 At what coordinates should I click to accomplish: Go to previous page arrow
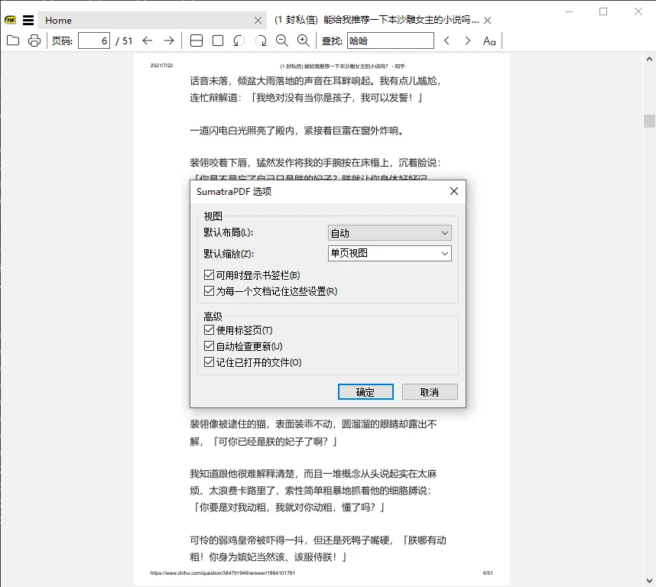pyautogui.click(x=147, y=41)
